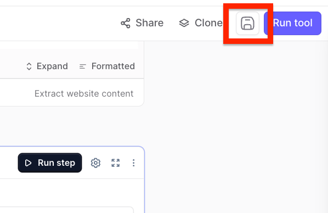The height and width of the screenshot is (213, 328).
Task: Execute this step with Run step
Action: (50, 162)
